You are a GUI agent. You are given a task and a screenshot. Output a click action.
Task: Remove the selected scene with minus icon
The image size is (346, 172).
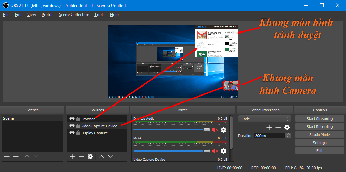click(16, 156)
